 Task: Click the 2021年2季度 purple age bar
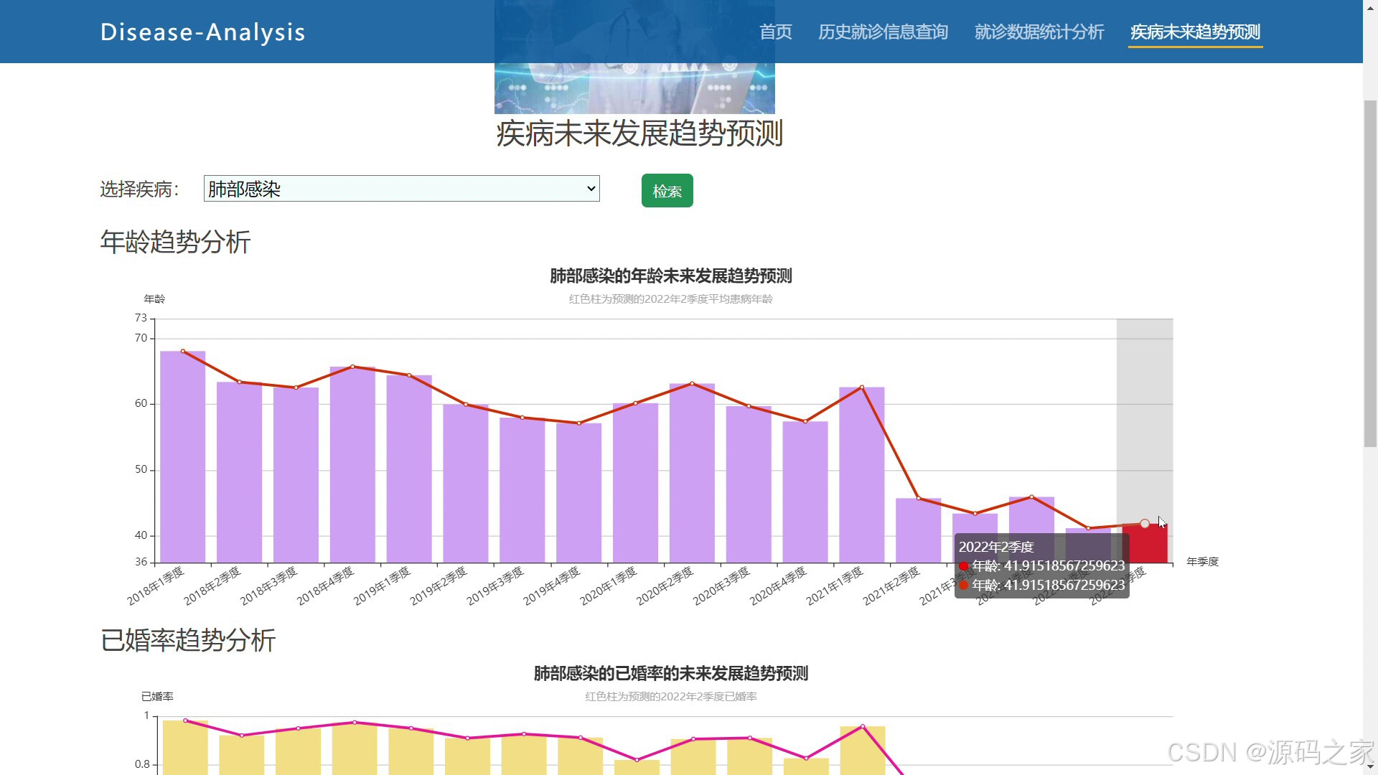(918, 531)
